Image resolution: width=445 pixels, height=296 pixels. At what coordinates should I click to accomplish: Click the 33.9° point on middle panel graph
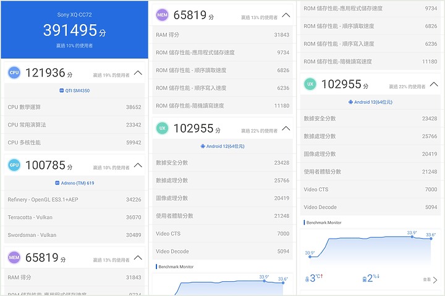coord(265,281)
